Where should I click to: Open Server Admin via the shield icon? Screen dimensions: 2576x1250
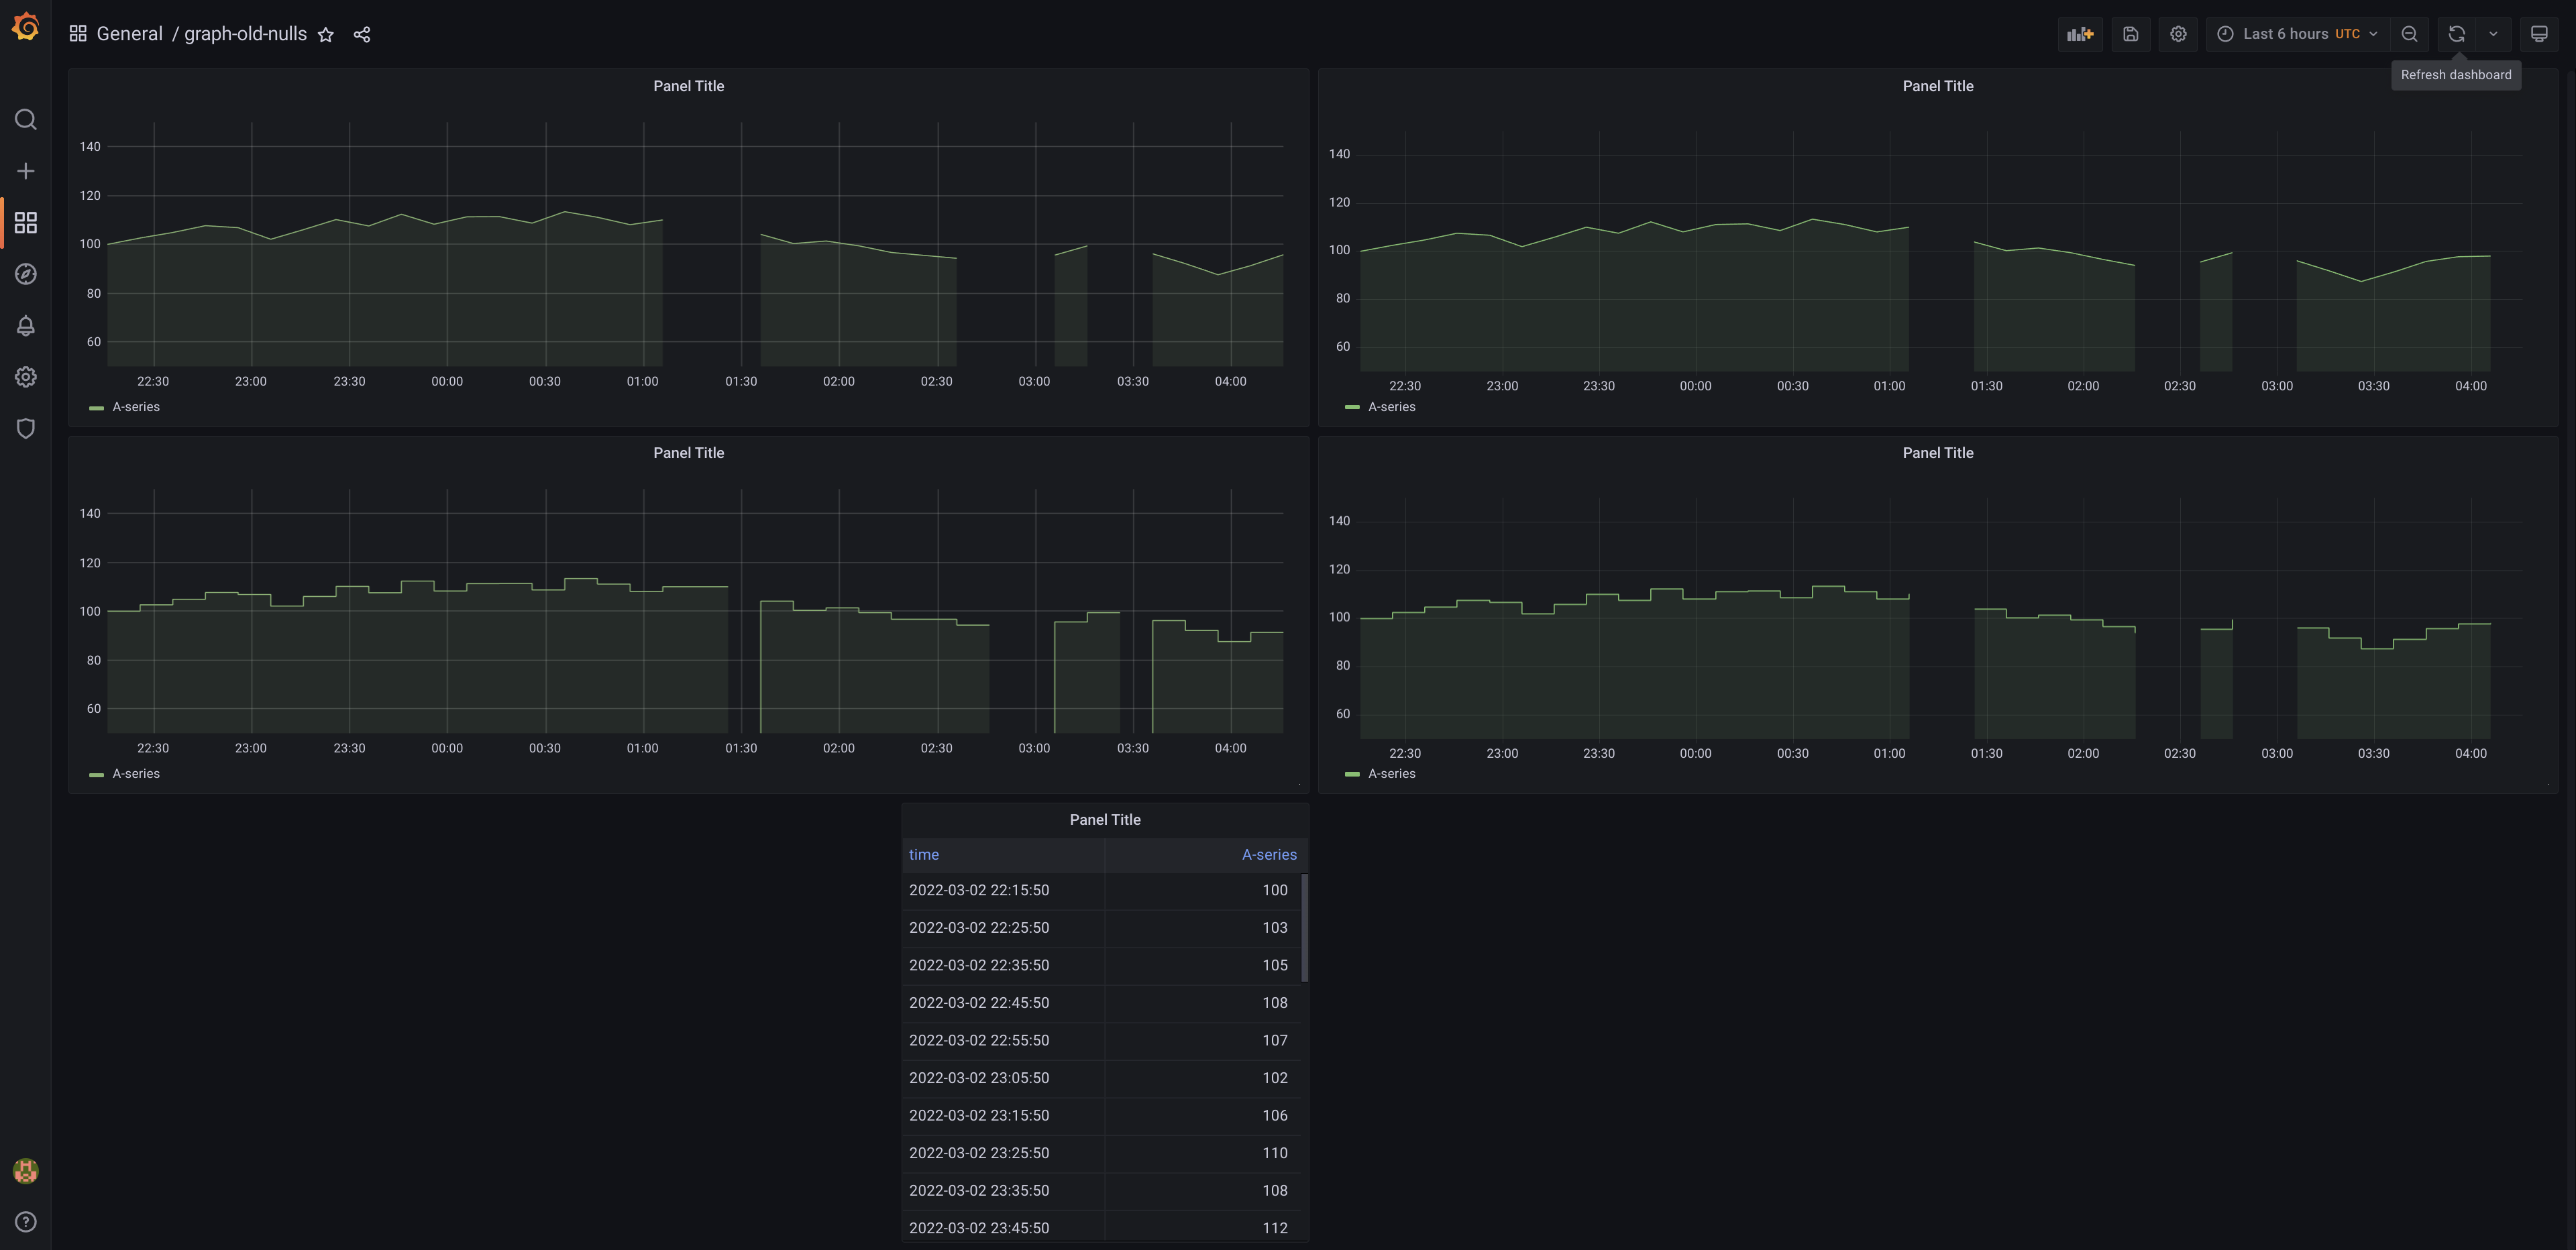(x=25, y=428)
